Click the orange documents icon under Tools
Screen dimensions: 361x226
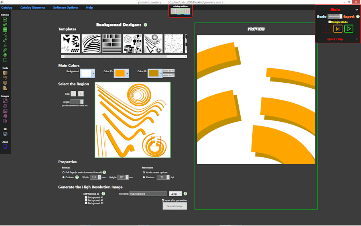coord(5,88)
